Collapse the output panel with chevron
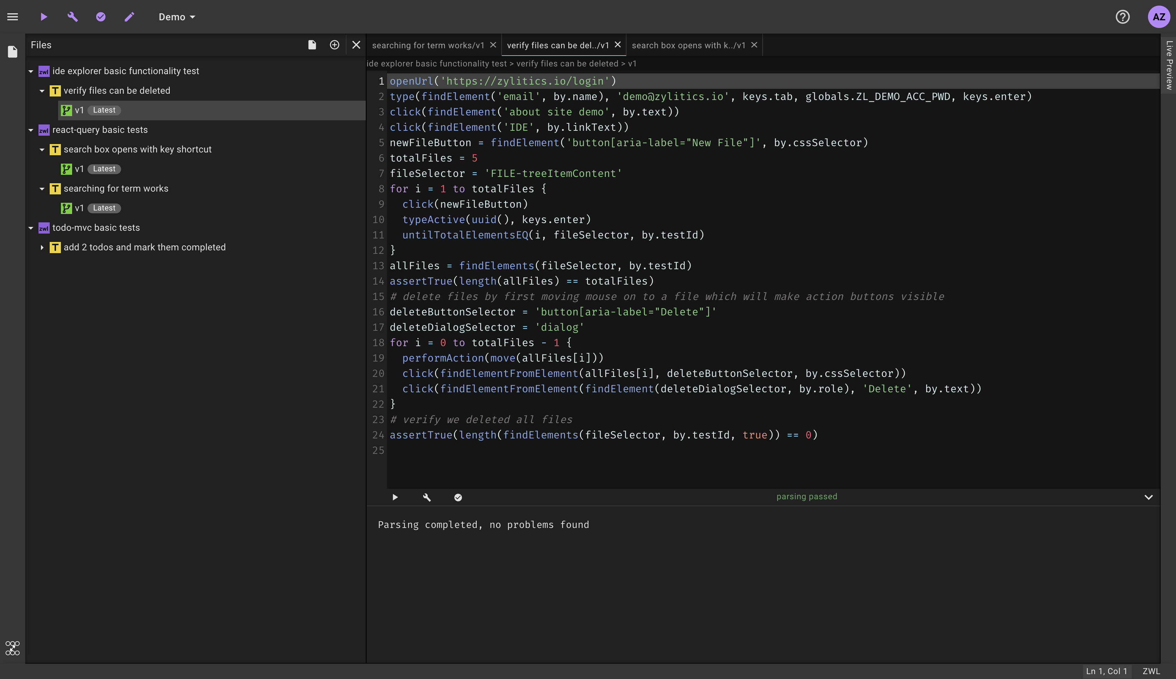 [1148, 497]
